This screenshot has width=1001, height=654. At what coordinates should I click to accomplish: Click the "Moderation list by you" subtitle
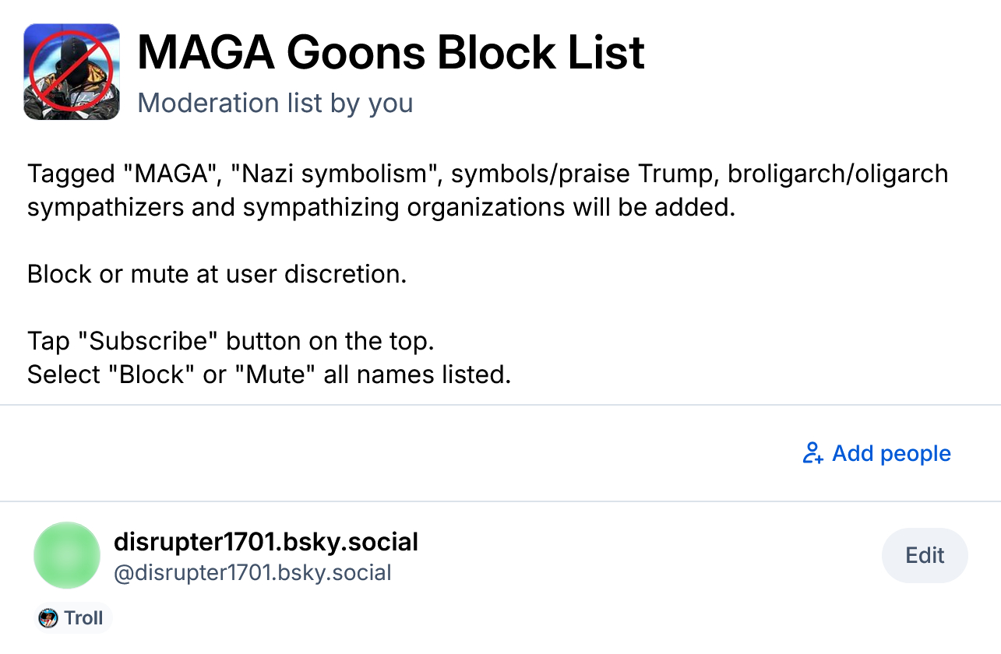pos(275,103)
